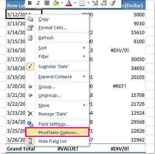Open Field Settings... menu entry
The image size is (155, 154).
[54, 124]
